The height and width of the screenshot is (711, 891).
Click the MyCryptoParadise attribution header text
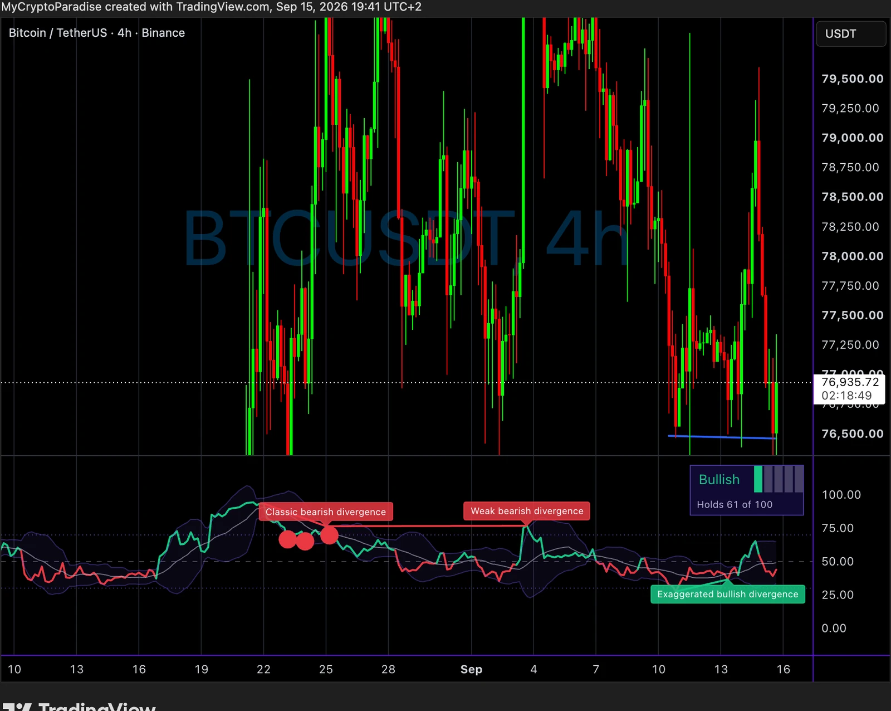pos(211,7)
